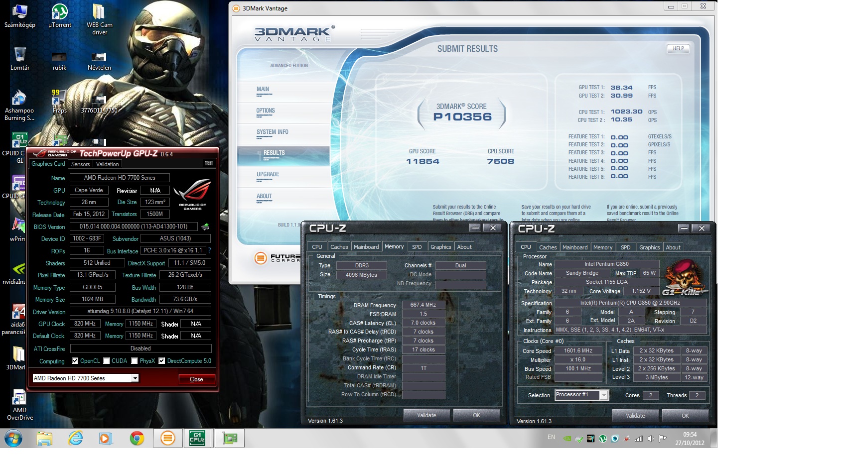Switch to the Sensors tab in GPU-Z
The height and width of the screenshot is (456, 846).
80,164
